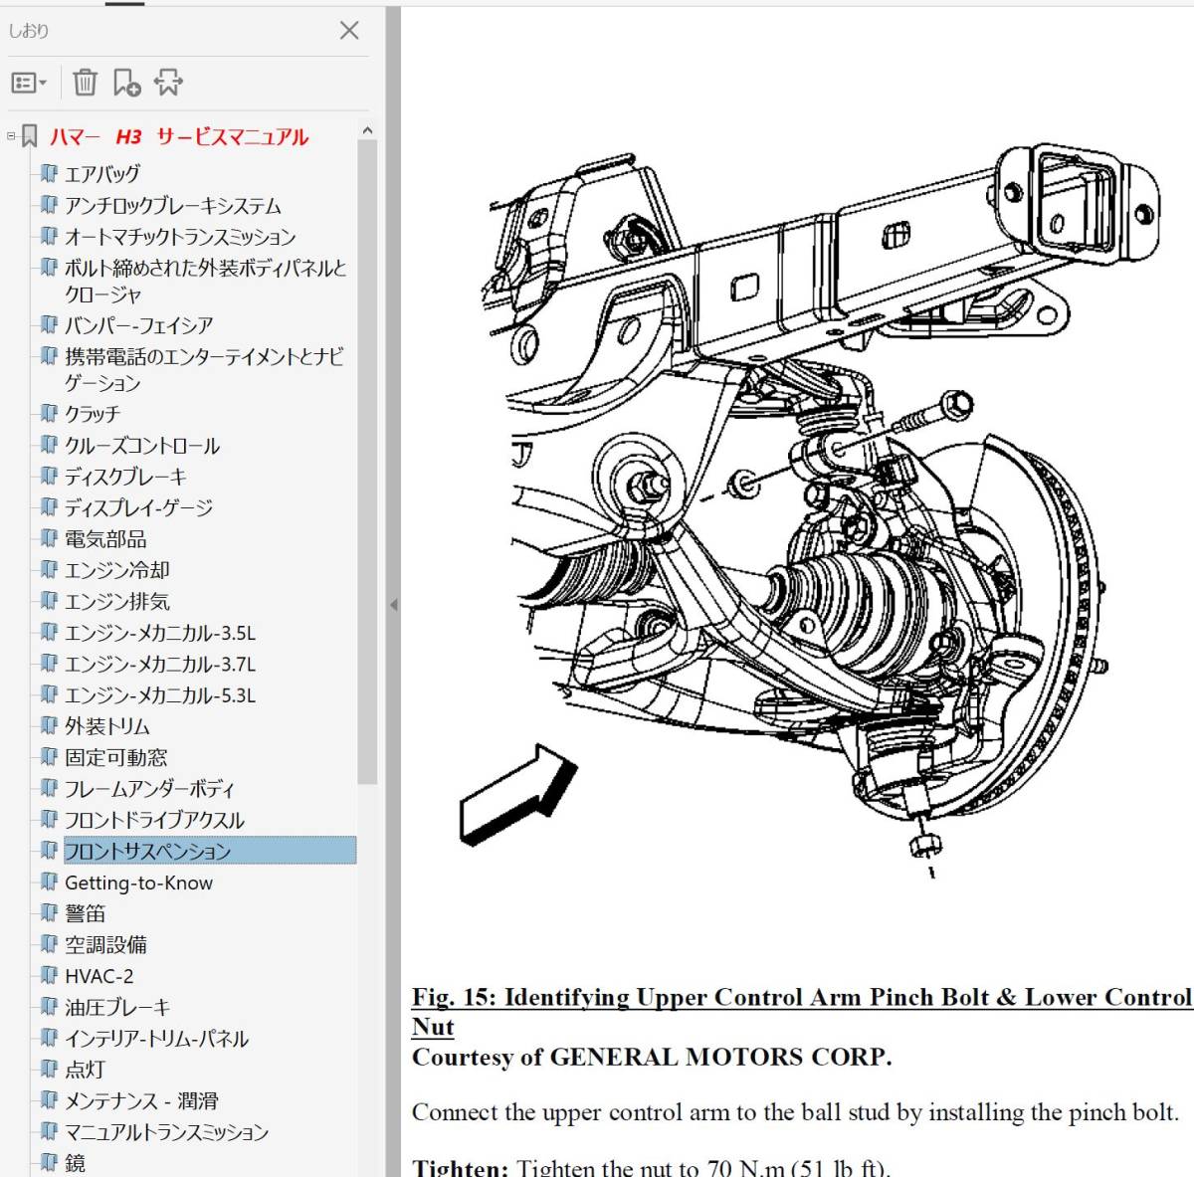
Task: Click bookmark icon beside 外装トリム
Action: tap(49, 725)
